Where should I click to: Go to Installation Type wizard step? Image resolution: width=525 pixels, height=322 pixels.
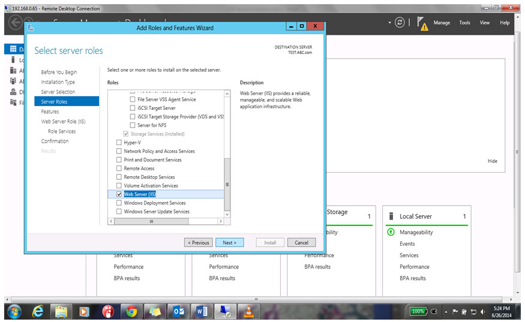coord(58,82)
